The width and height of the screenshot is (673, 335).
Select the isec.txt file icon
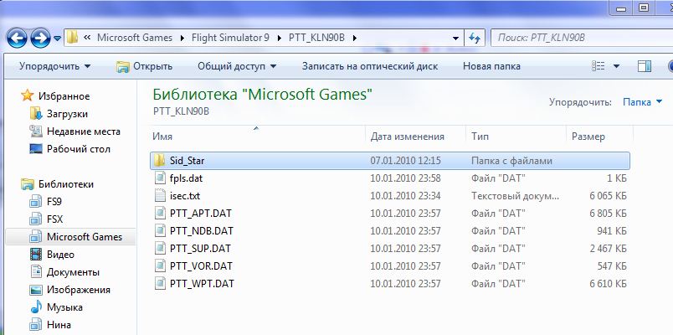[160, 196]
